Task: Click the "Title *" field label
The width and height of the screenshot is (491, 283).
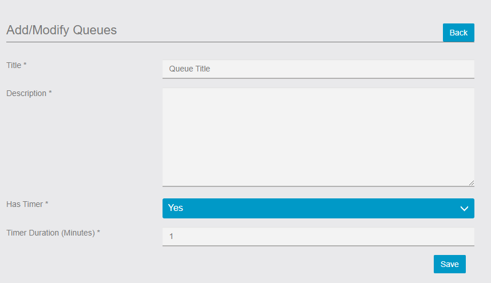Action: point(16,65)
